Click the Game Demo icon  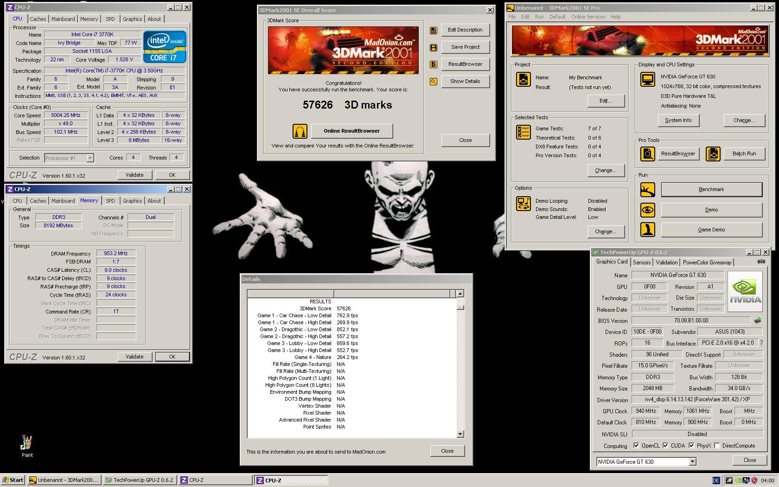point(648,230)
